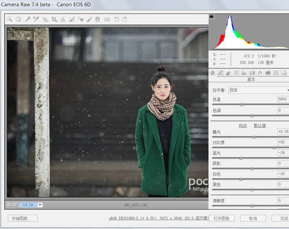Select the Zoom tool
Screen dimensions: 289x229
(x=10, y=19)
